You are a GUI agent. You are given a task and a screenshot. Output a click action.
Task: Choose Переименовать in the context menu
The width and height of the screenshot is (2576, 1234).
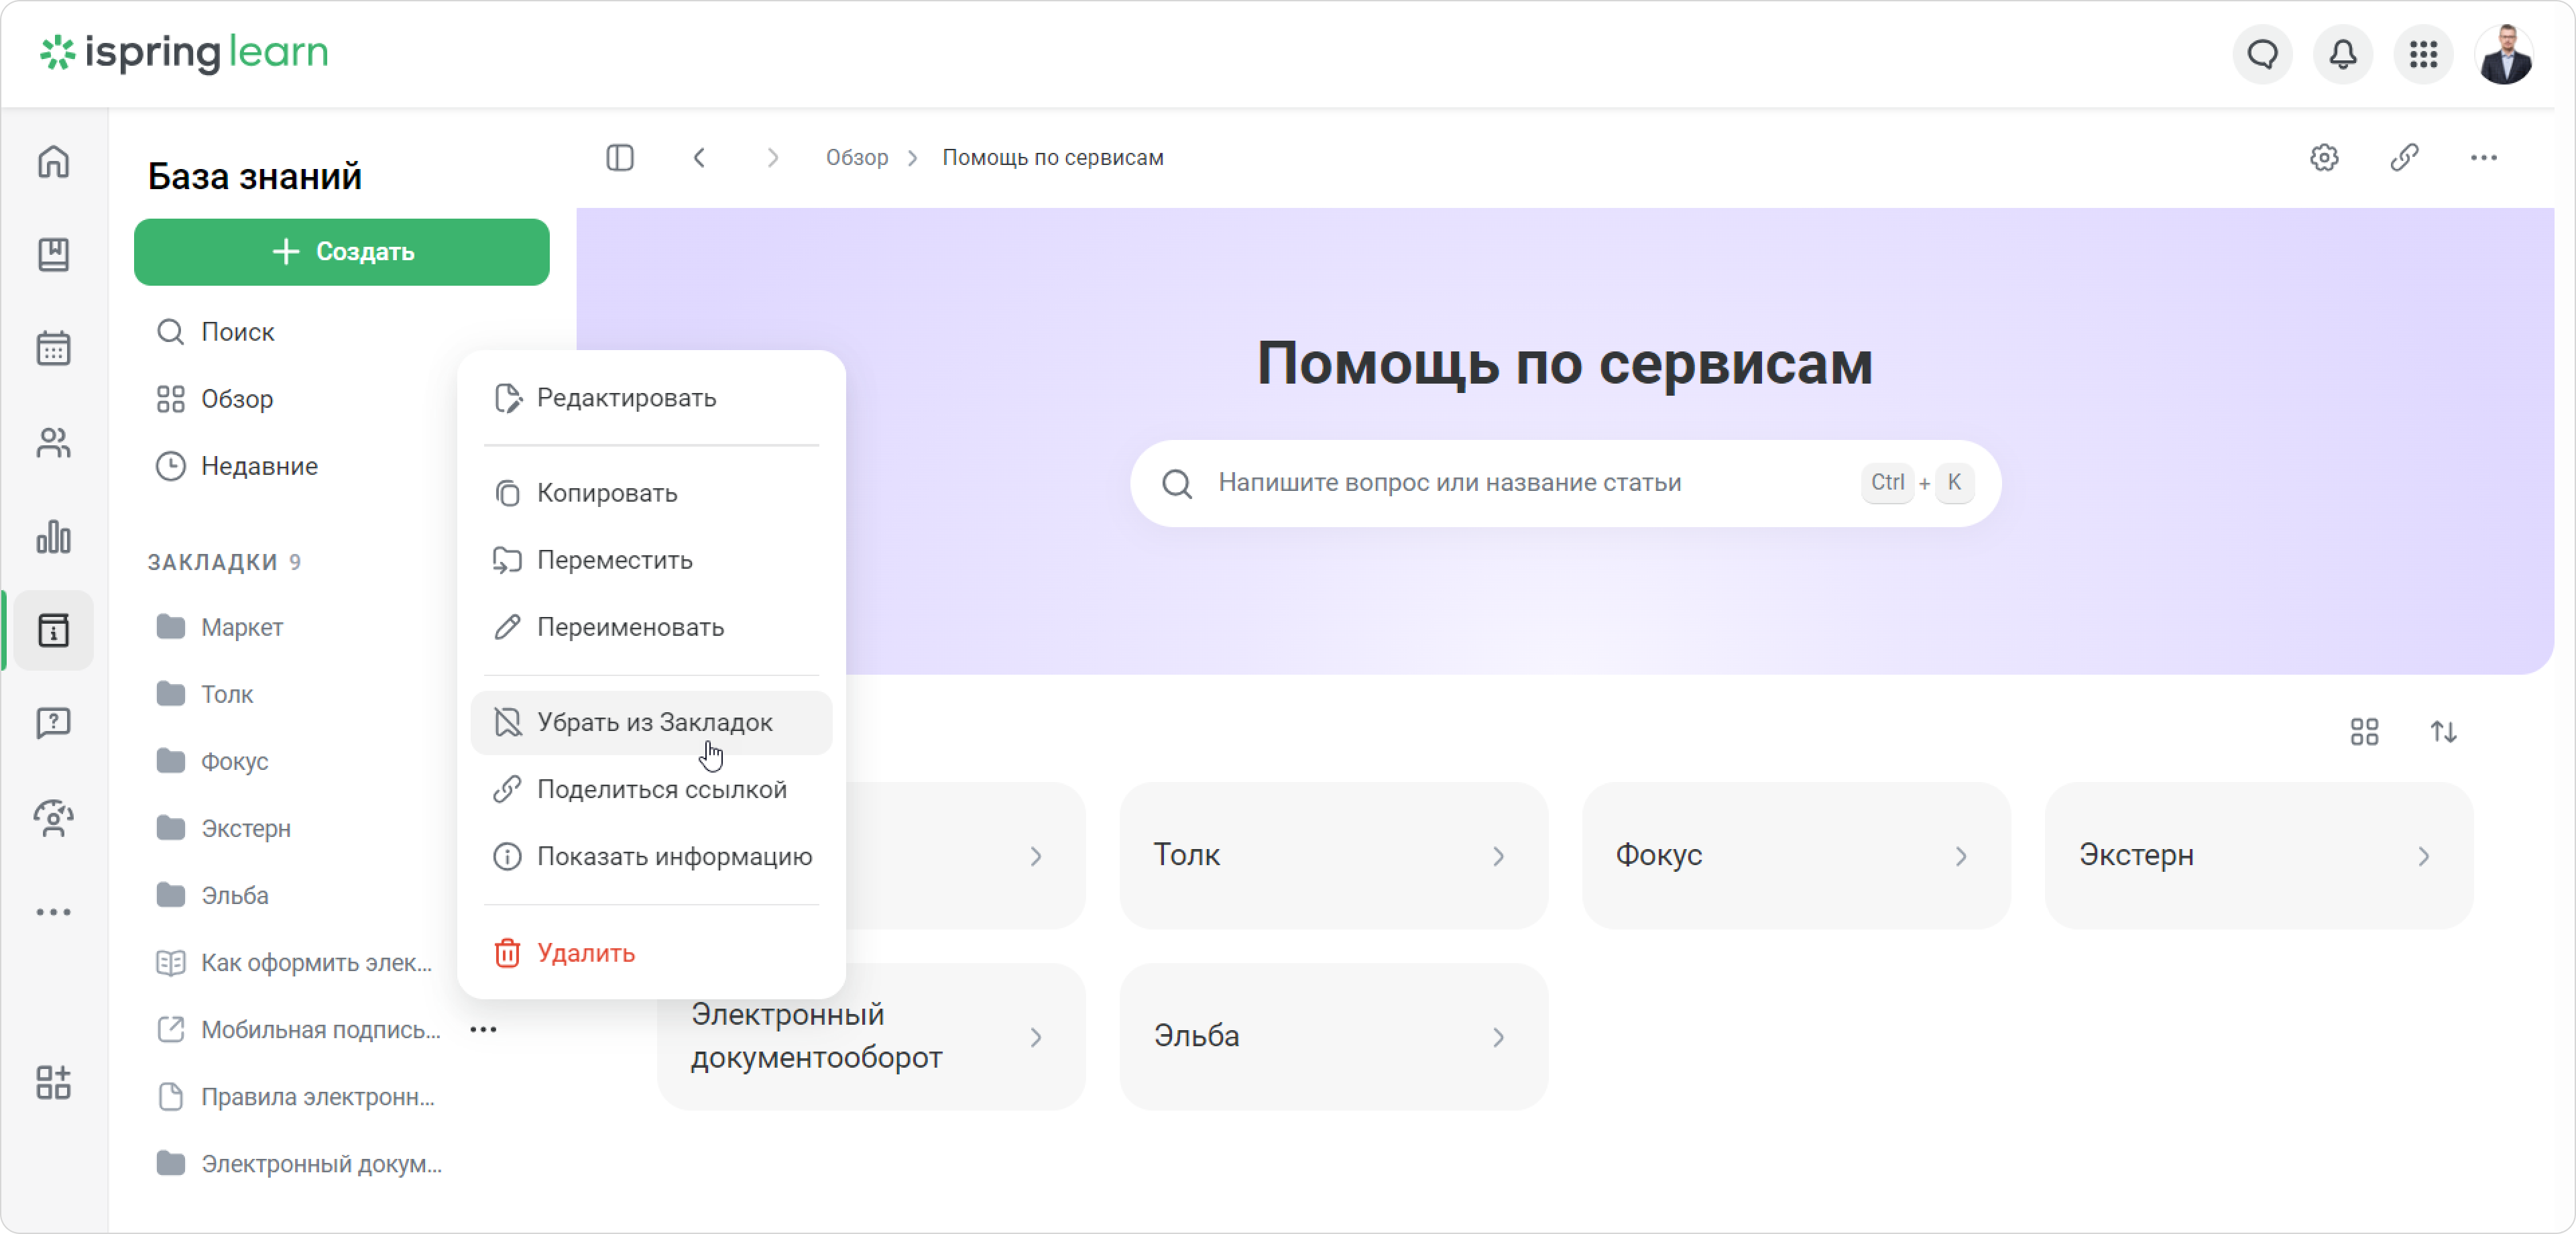coord(651,627)
